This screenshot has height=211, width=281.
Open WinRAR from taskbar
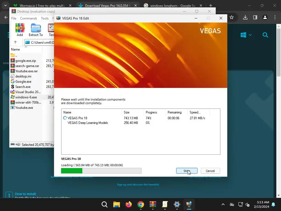click(153, 204)
